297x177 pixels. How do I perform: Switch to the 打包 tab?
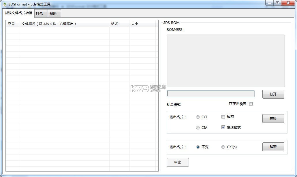pos(40,13)
